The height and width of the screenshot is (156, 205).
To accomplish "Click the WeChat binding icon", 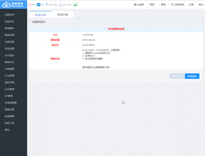I will click(172, 5).
